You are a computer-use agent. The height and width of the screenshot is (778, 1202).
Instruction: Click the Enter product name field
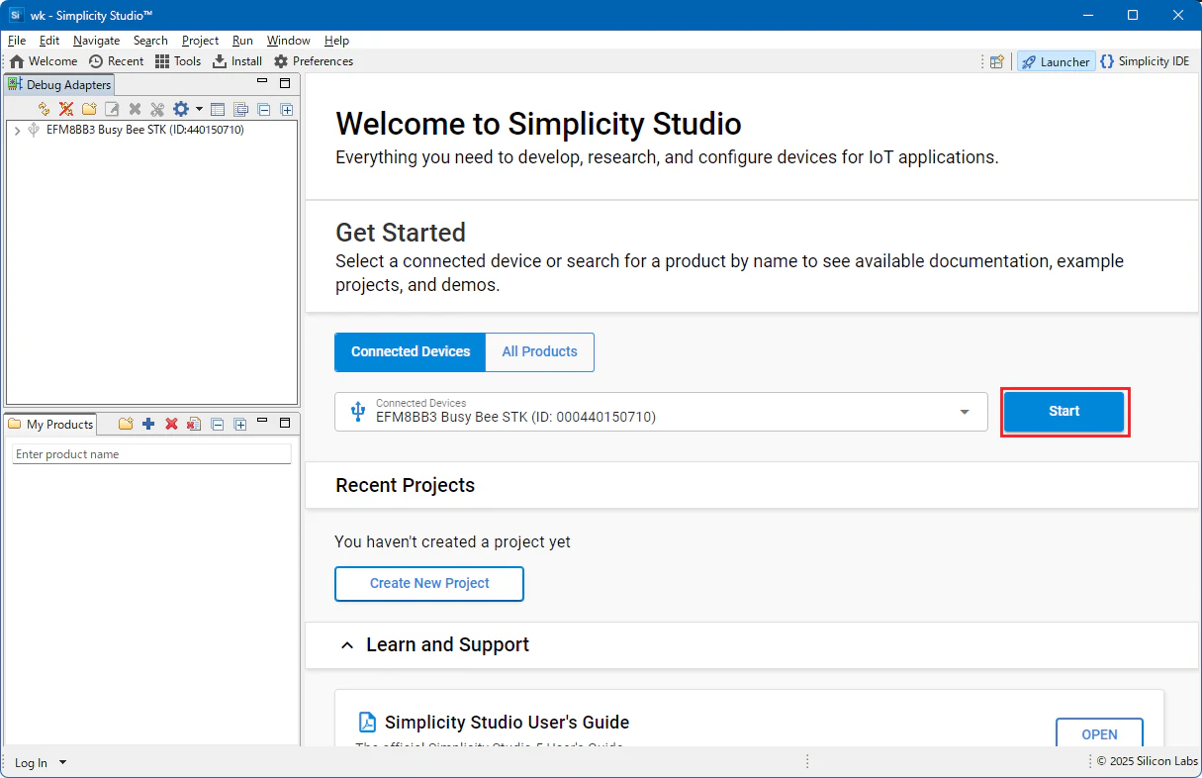pyautogui.click(x=151, y=454)
